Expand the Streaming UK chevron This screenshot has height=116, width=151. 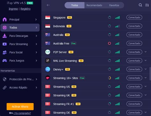[146, 95]
